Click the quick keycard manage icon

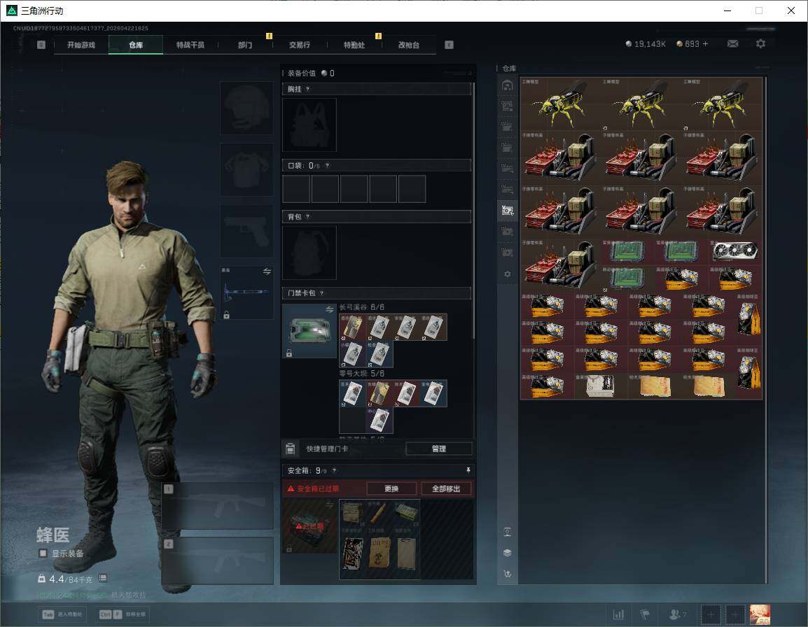[x=290, y=449]
